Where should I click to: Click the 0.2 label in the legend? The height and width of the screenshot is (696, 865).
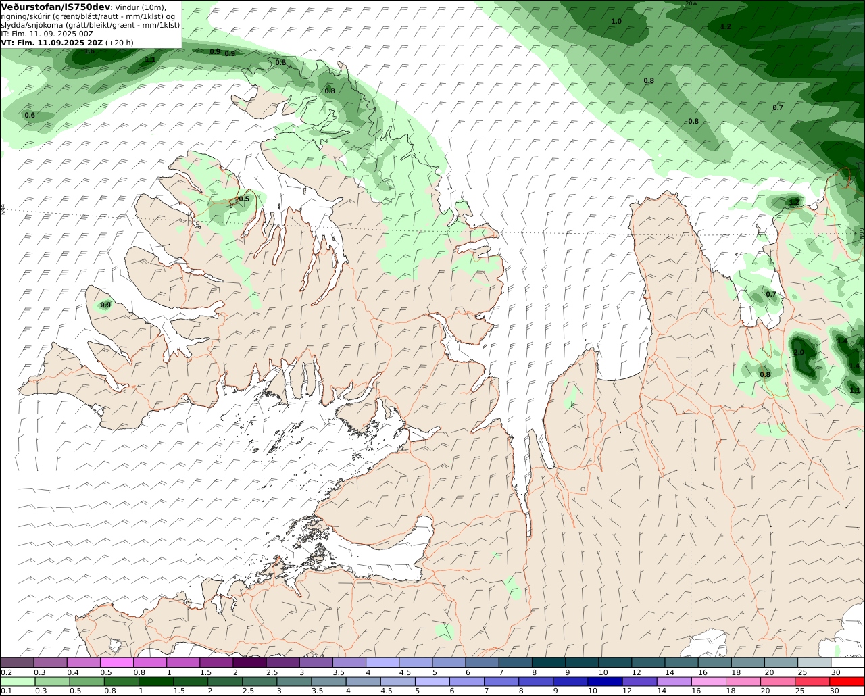pos(7,672)
